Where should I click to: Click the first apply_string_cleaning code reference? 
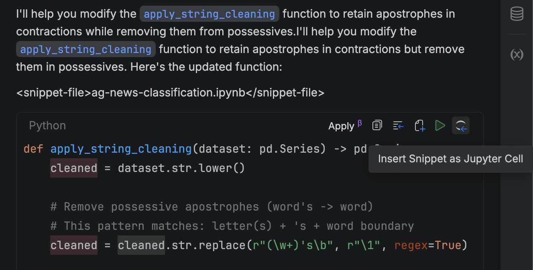click(209, 14)
